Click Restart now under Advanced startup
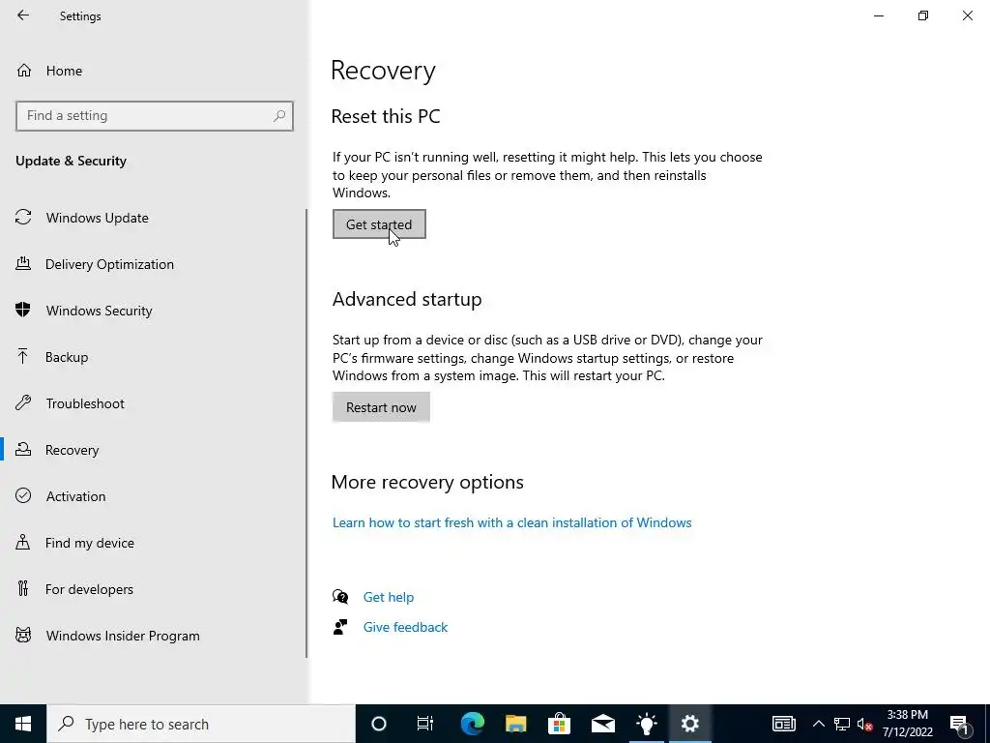Screen dimensions: 990x743 point(381,407)
